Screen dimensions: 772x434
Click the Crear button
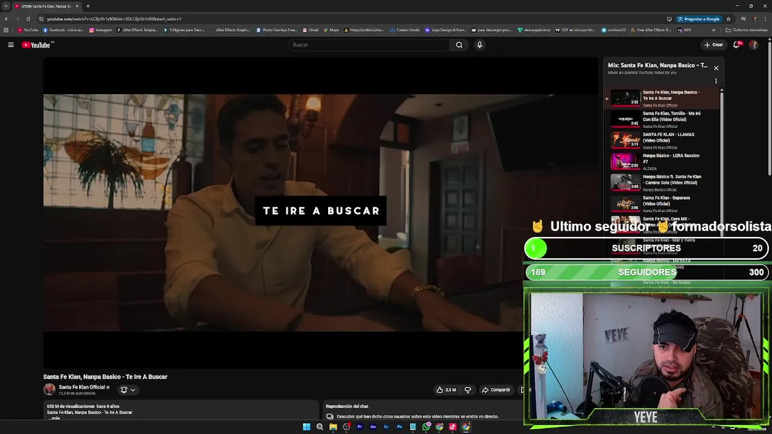(x=713, y=45)
